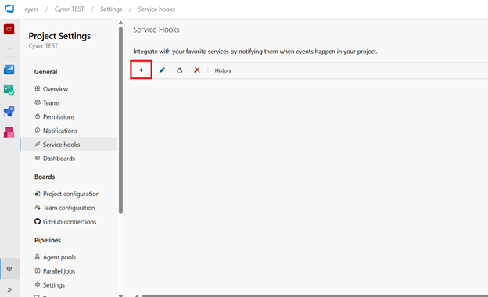Click the plus icon in left rail
This screenshot has height=297, width=488.
coord(9,48)
